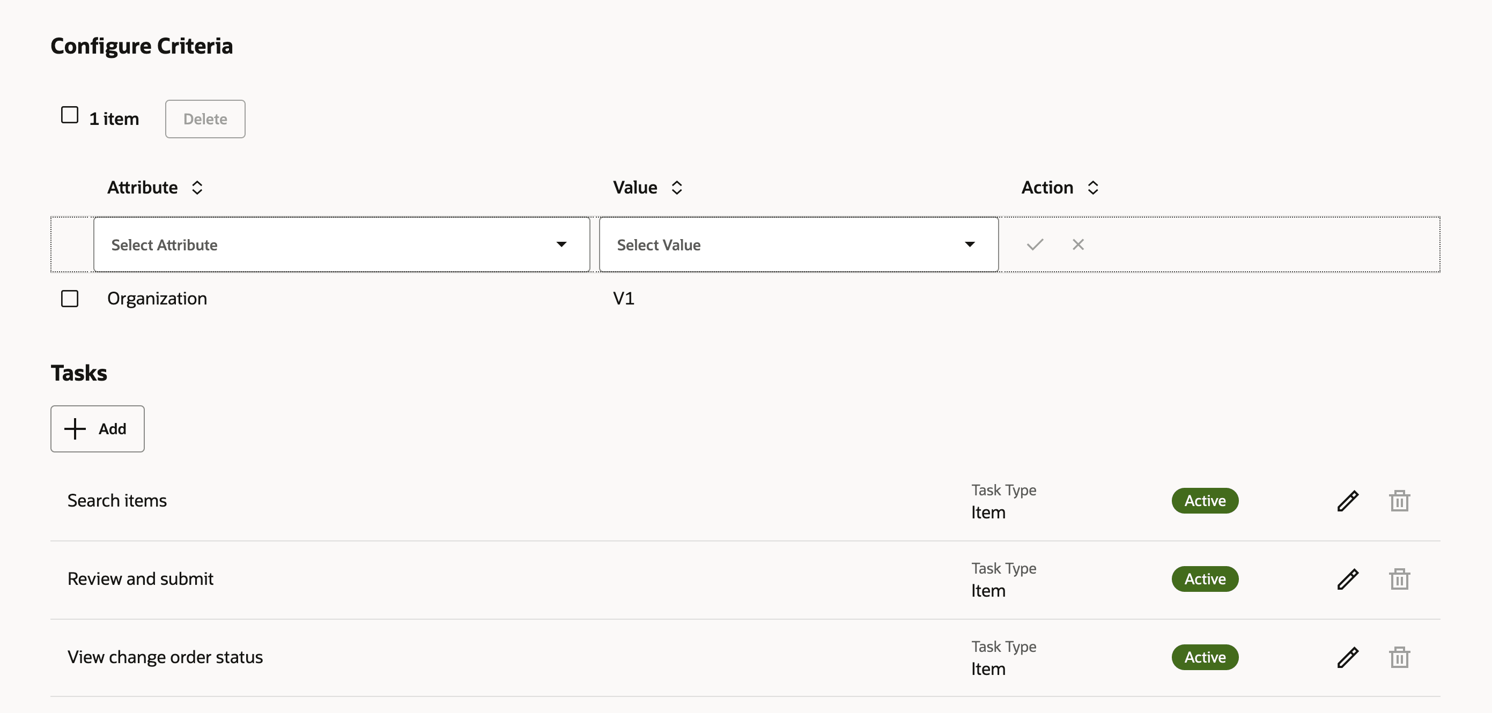Cancel new criteria row with X icon
This screenshot has width=1492, height=713.
pyautogui.click(x=1077, y=244)
